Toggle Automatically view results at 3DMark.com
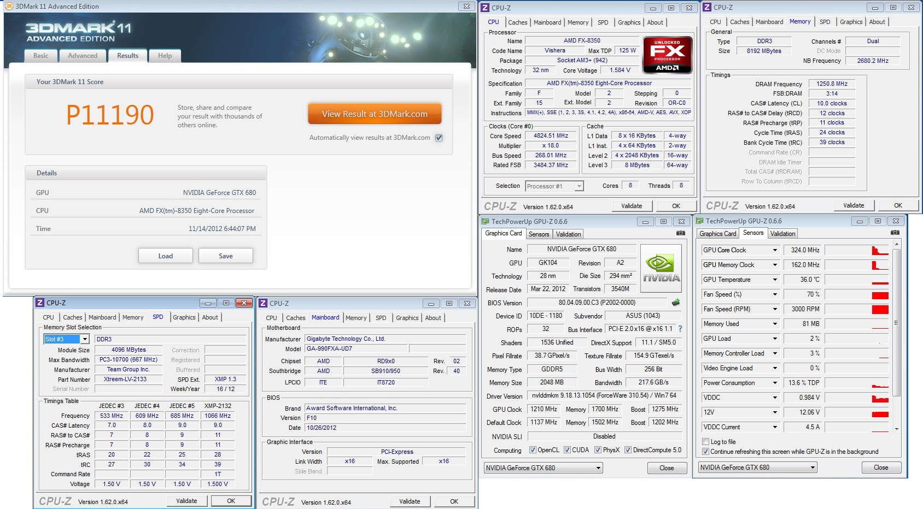This screenshot has height=509, width=923. click(x=439, y=138)
